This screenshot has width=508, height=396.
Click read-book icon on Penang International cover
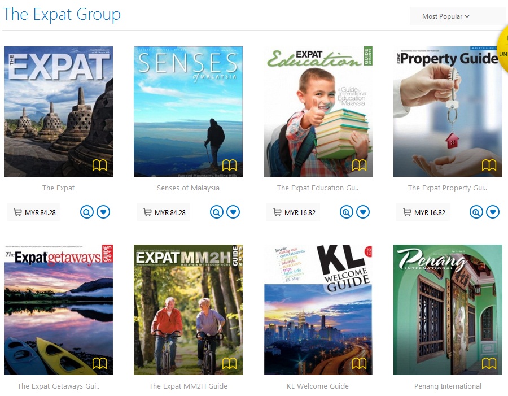[489, 363]
